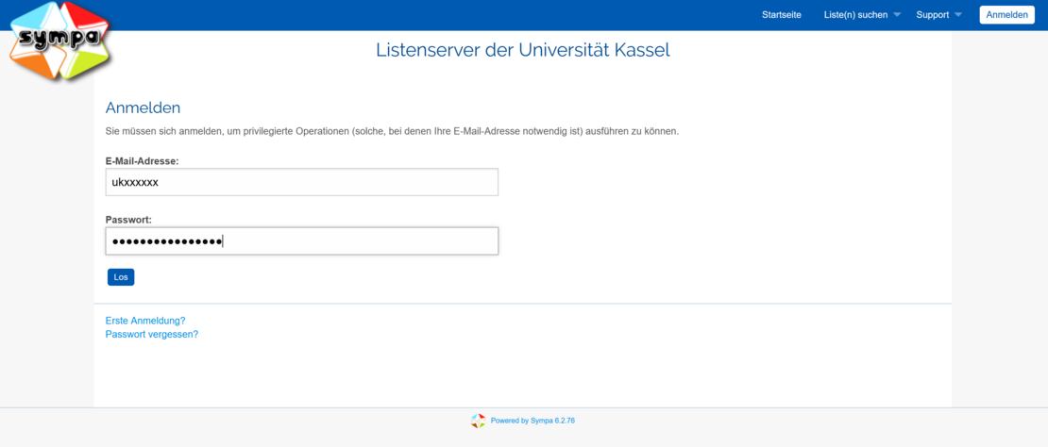The image size is (1048, 447).
Task: Follow the Erste Anmeldung? link
Action: pyautogui.click(x=145, y=321)
